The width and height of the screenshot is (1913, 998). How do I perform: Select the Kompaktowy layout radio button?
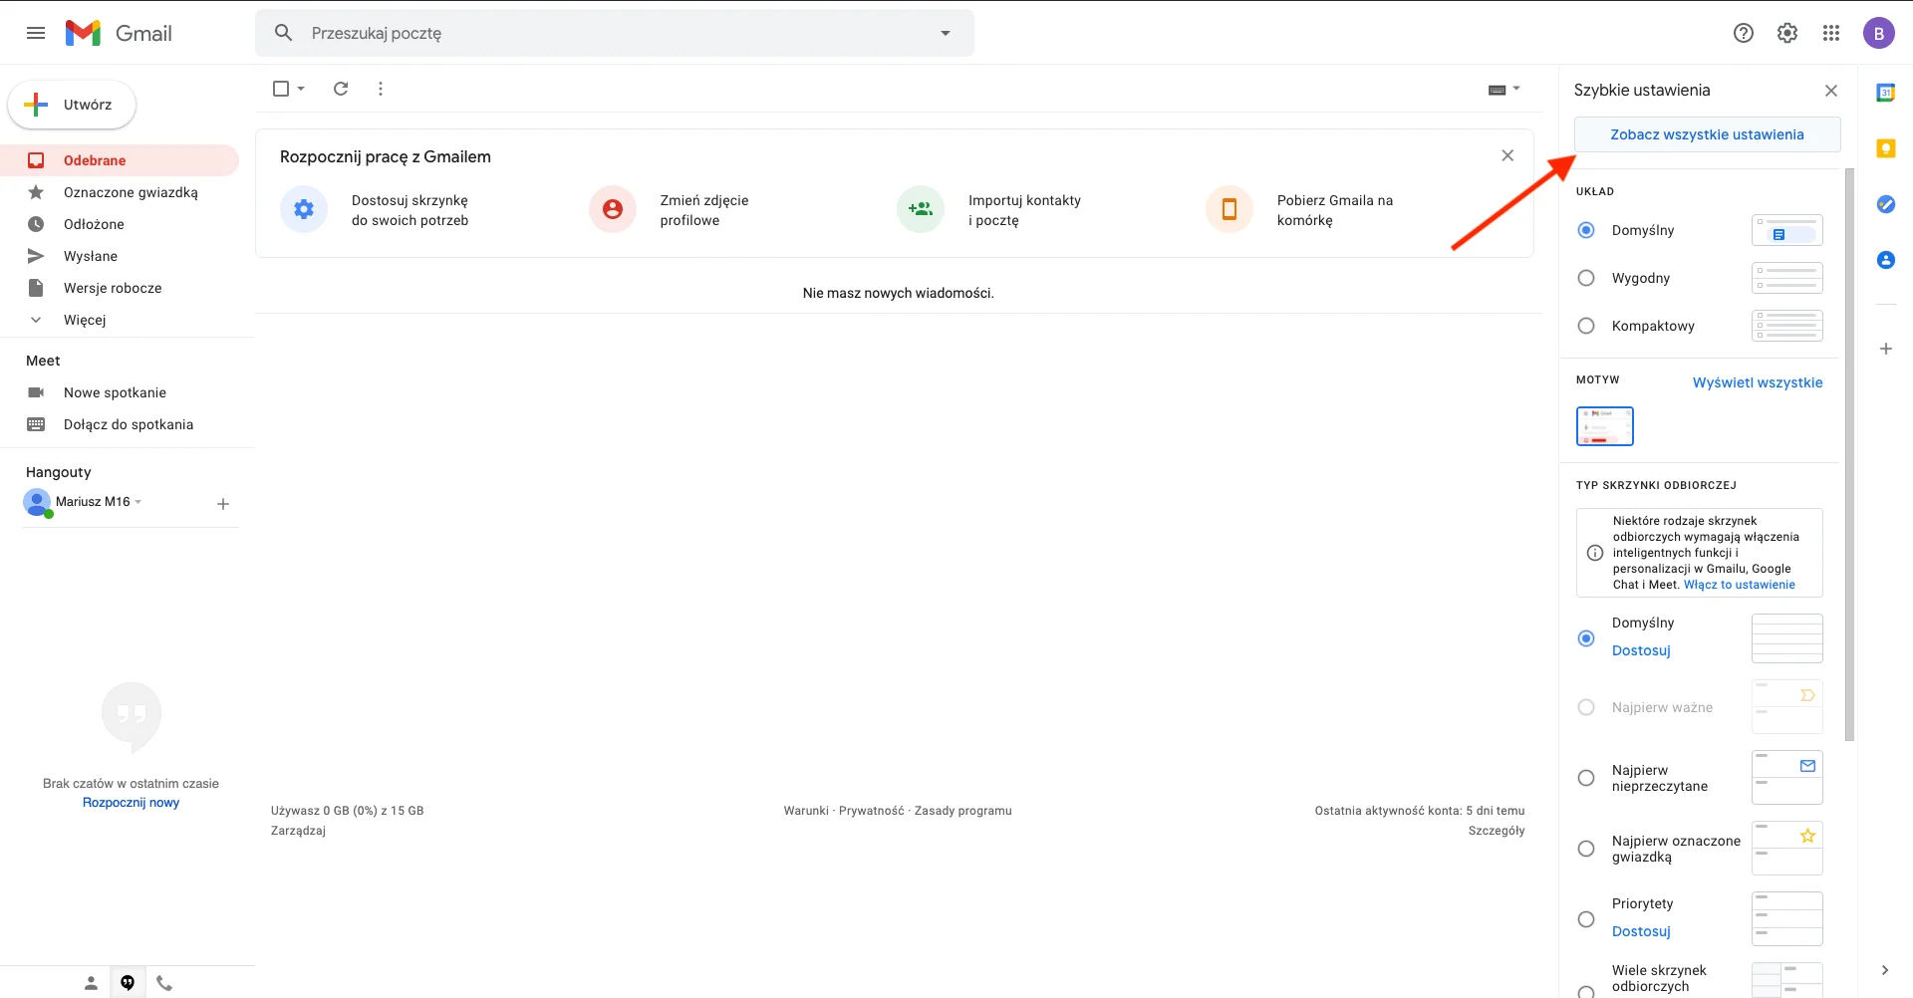tap(1586, 326)
